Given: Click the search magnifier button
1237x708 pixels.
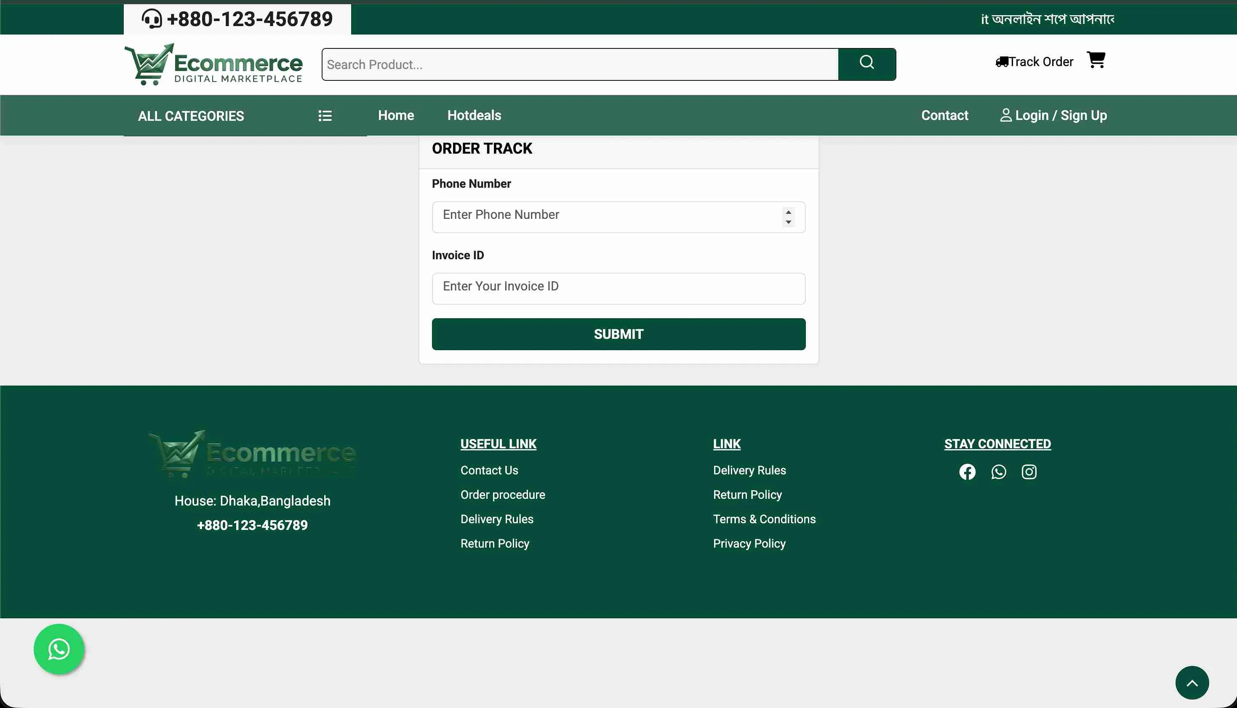Looking at the screenshot, I should [867, 64].
